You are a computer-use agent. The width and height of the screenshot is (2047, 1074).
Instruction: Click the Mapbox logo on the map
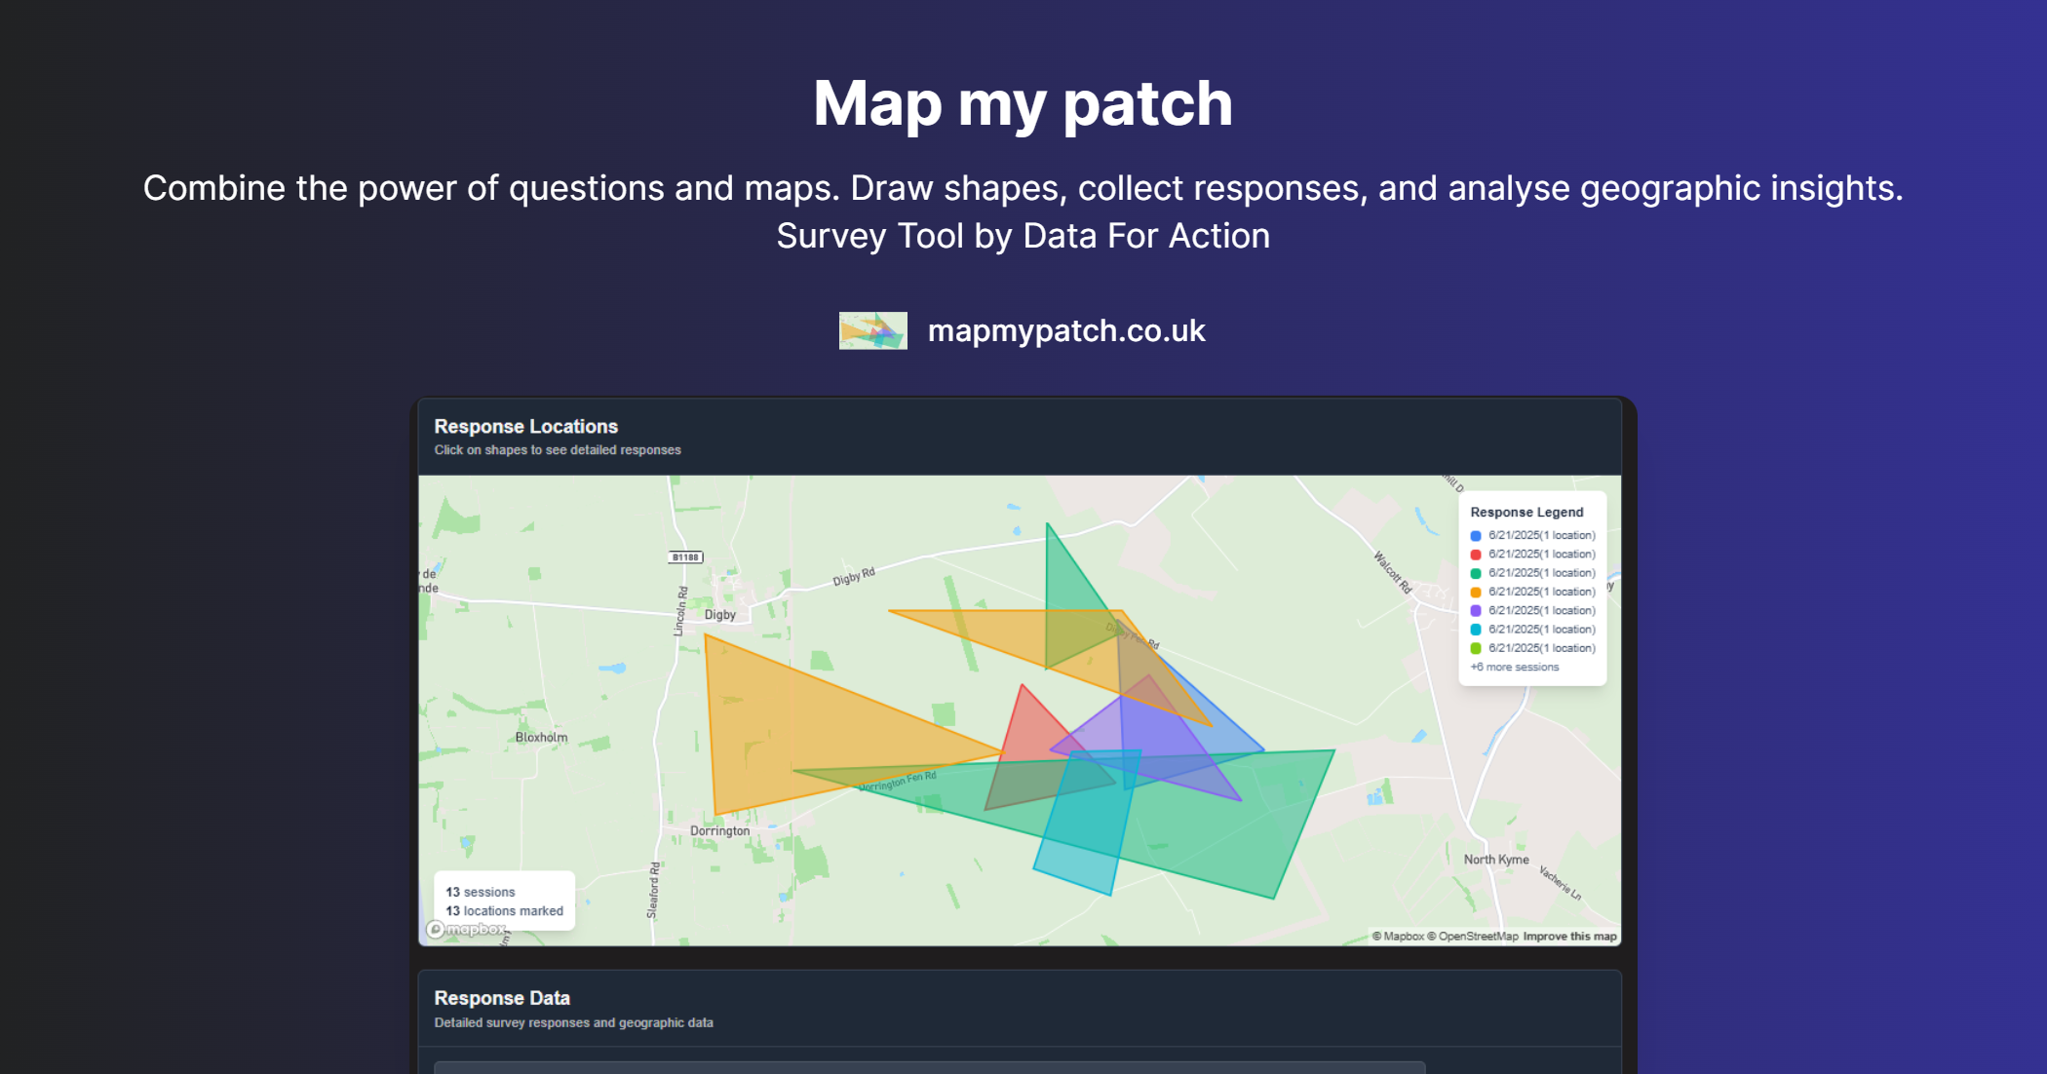(467, 930)
